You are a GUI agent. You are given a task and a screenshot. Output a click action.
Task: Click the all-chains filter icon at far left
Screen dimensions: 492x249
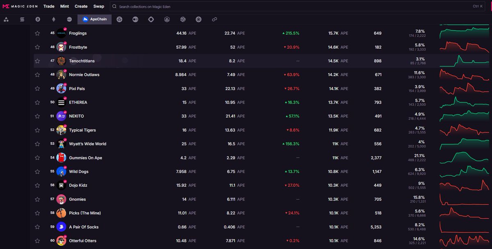(6, 19)
